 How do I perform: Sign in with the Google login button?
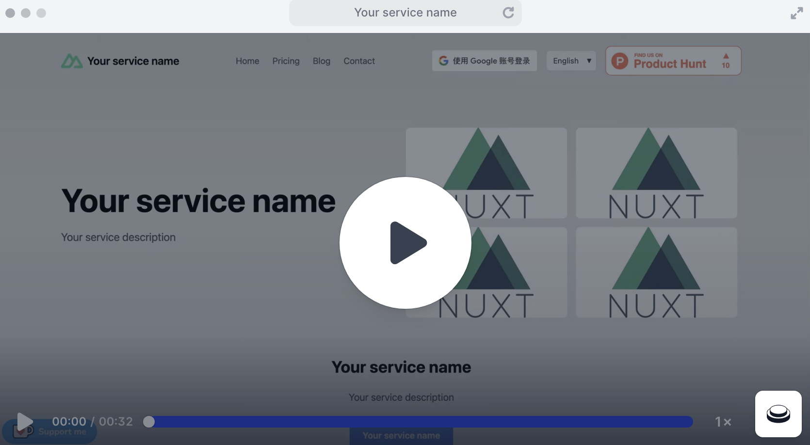click(485, 61)
